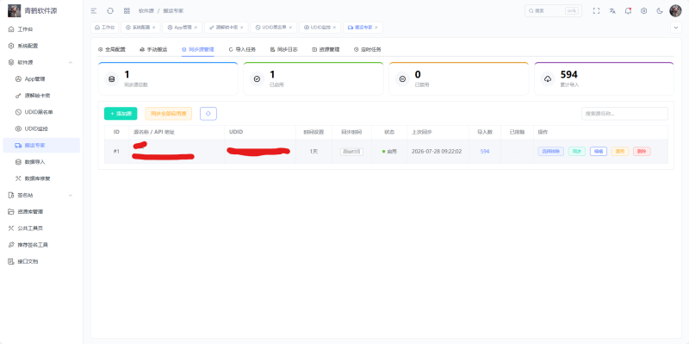Close the UDID黑名单 page tab
Image resolution: width=689 pixels, height=344 pixels.
290,28
